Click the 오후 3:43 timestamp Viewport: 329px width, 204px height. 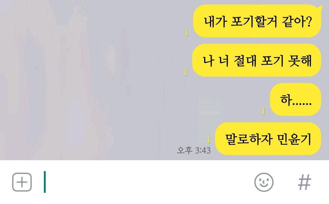pyautogui.click(x=194, y=150)
